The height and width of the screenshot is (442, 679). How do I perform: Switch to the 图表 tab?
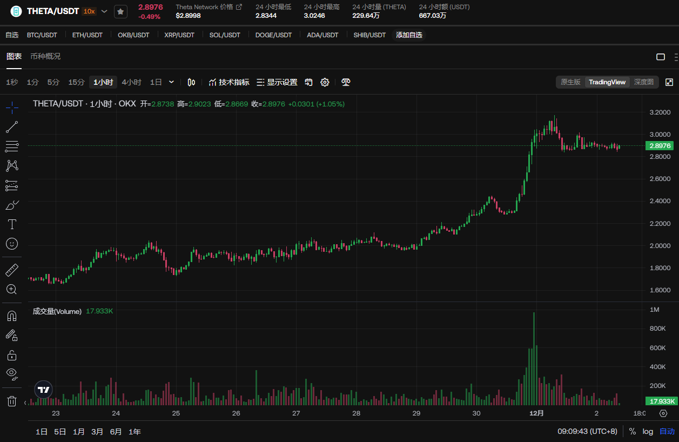coord(14,56)
